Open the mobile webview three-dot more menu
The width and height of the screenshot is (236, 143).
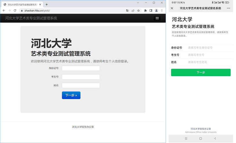point(228,8)
